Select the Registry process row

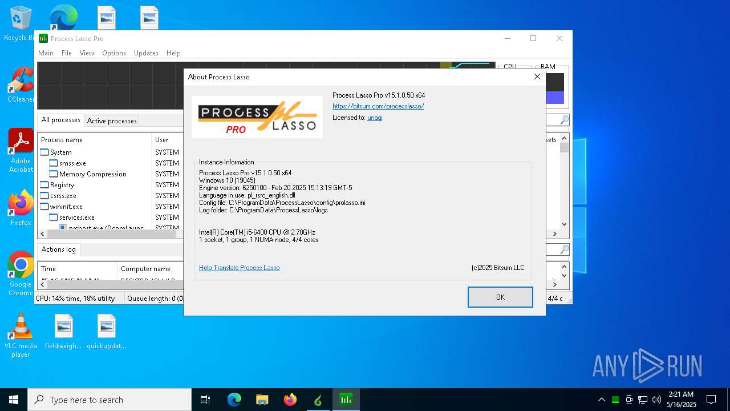coord(111,185)
